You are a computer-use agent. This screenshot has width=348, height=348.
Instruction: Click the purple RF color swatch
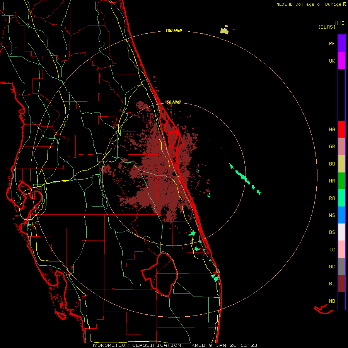341,43
